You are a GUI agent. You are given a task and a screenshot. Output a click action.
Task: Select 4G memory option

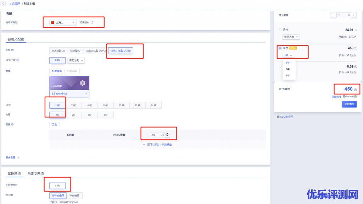pyautogui.click(x=89, y=115)
